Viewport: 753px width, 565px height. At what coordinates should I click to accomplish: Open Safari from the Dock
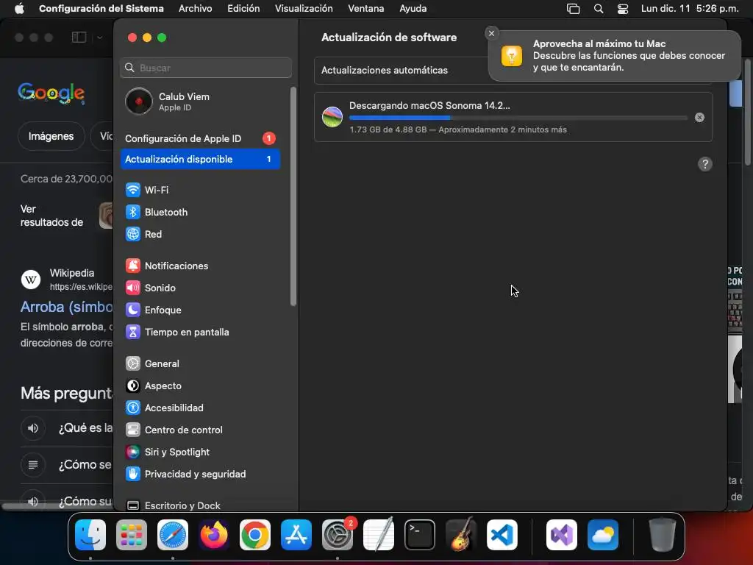point(173,535)
